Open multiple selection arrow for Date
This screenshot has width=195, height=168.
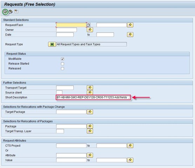[x=130, y=35]
